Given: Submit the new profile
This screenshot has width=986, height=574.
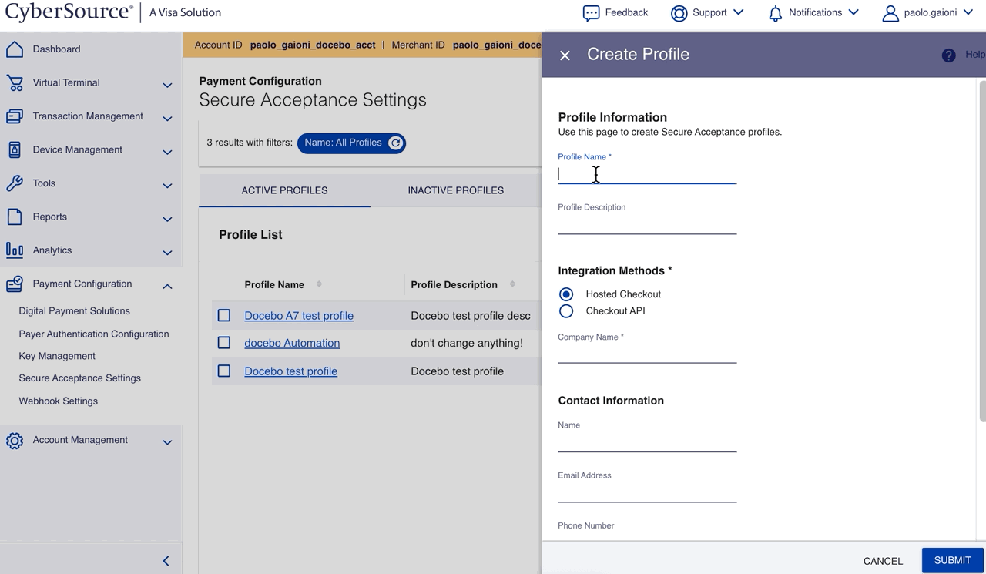Looking at the screenshot, I should point(952,560).
